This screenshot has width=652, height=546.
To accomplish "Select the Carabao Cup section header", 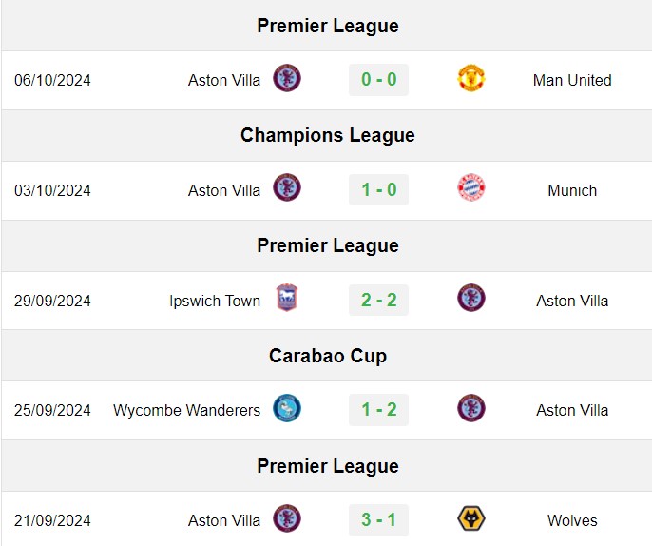I will click(327, 356).
